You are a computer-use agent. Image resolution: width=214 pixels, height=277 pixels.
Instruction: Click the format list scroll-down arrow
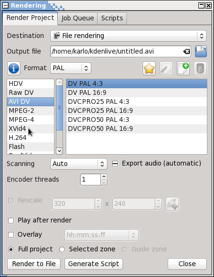[x=59, y=151]
